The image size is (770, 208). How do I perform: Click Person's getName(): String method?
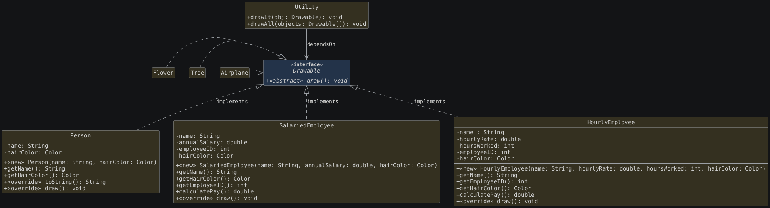click(x=34, y=168)
